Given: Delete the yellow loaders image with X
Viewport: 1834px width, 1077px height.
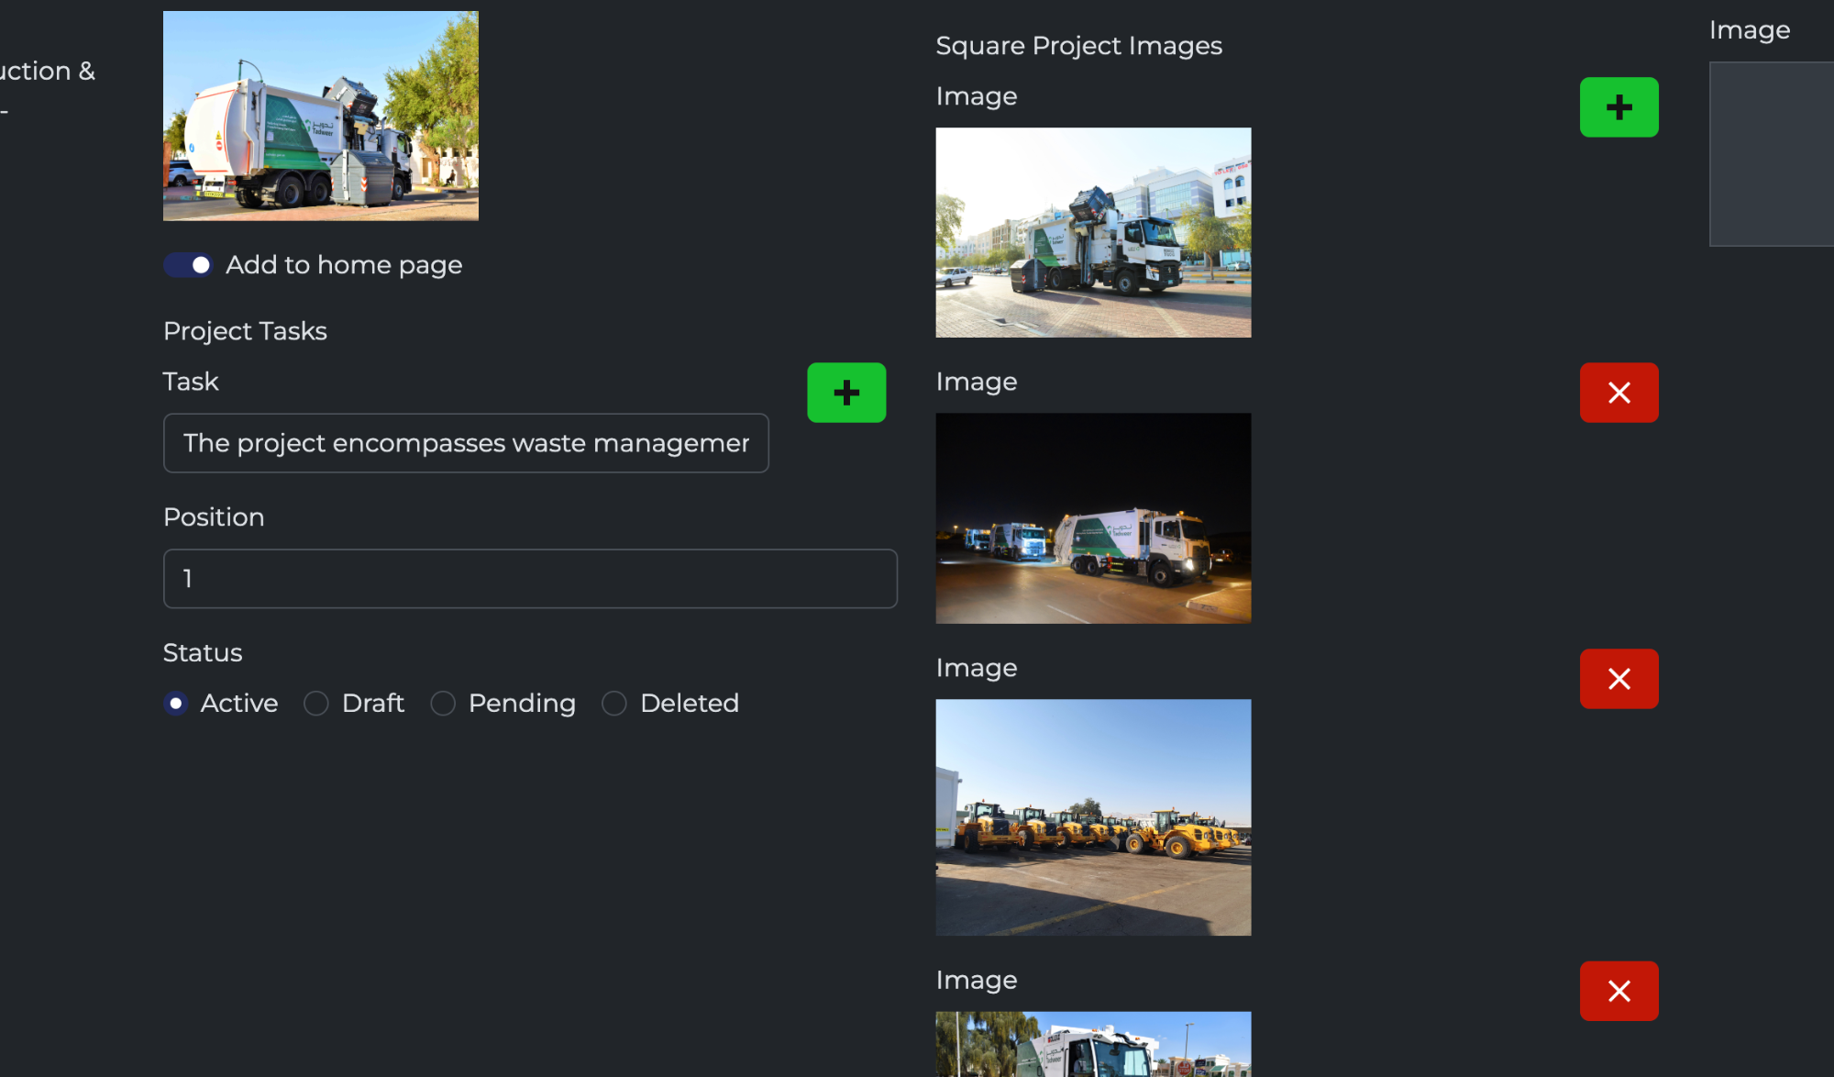Looking at the screenshot, I should click(1619, 679).
